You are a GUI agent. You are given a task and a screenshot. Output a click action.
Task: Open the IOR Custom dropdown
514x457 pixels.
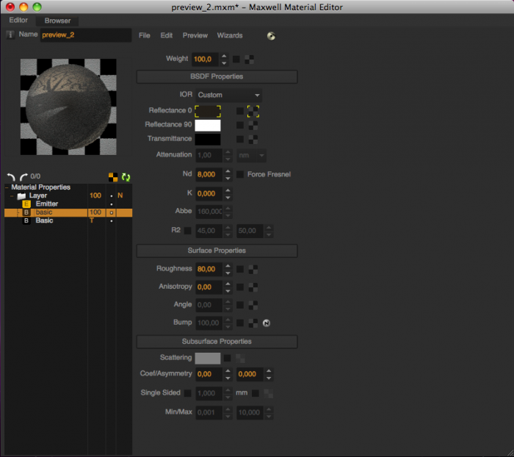click(228, 95)
